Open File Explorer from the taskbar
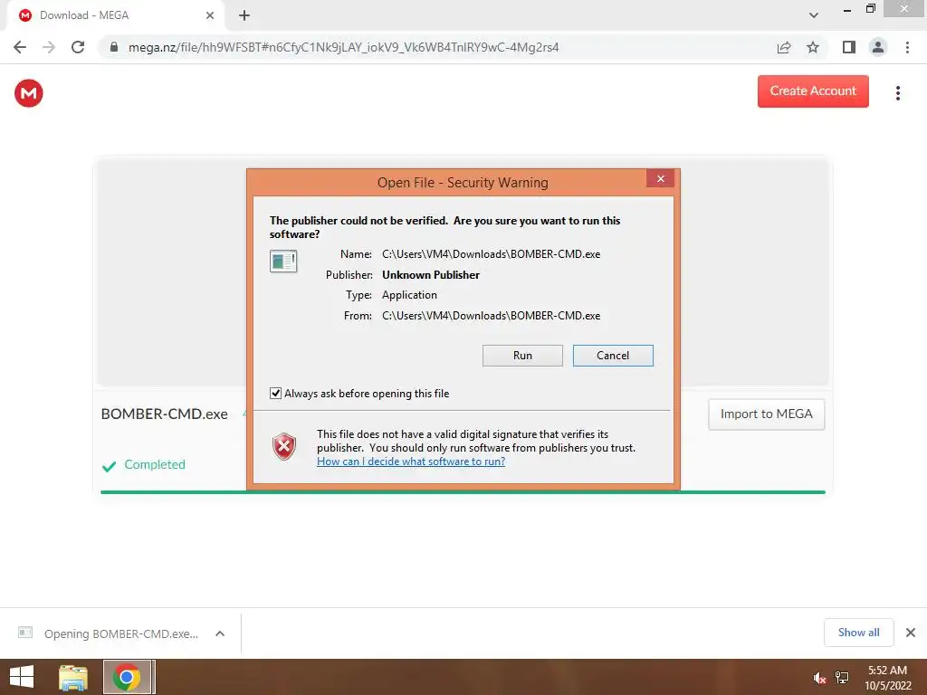The width and height of the screenshot is (927, 695). 73,677
